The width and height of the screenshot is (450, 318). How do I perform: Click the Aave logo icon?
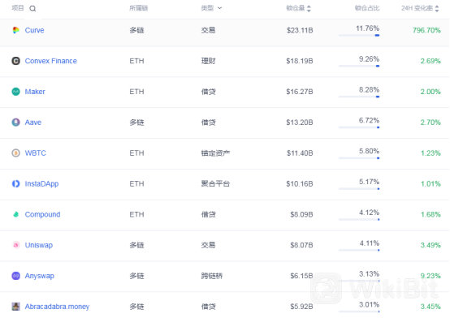click(15, 122)
